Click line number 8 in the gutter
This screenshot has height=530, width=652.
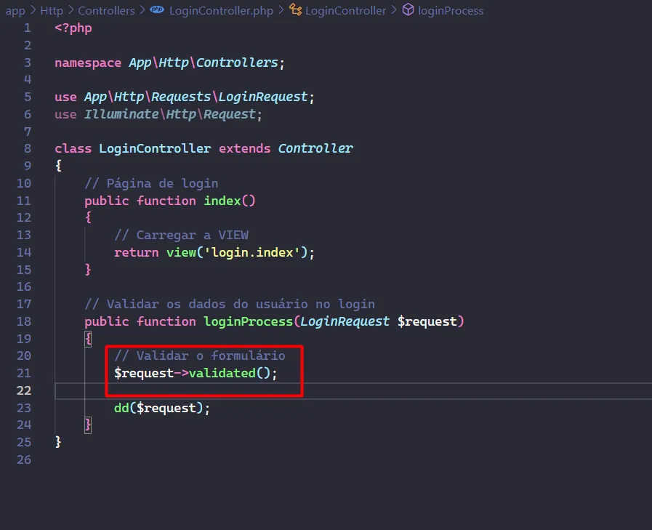point(27,148)
